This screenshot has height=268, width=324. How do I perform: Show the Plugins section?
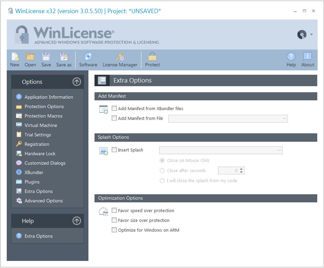pyautogui.click(x=32, y=182)
